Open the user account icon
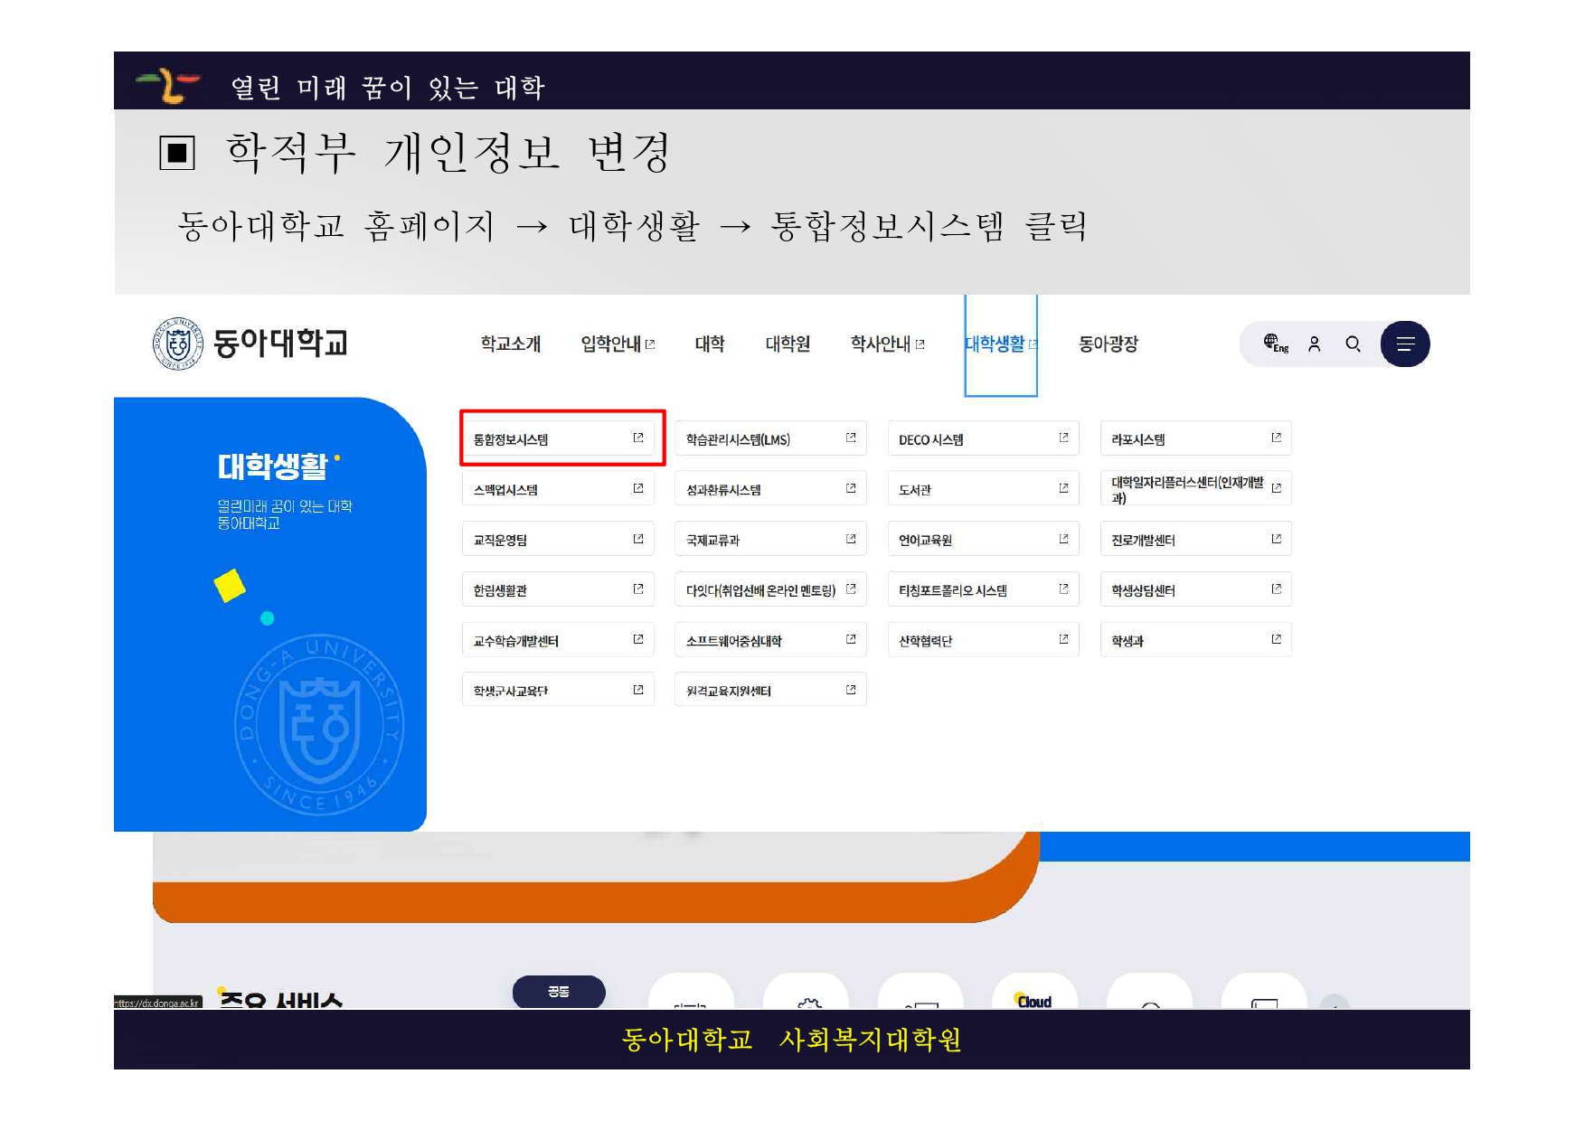 [x=1315, y=344]
